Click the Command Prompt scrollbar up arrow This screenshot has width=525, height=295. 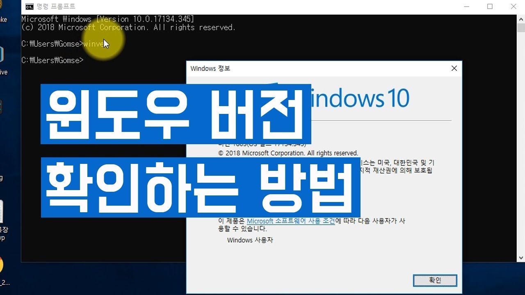point(521,18)
